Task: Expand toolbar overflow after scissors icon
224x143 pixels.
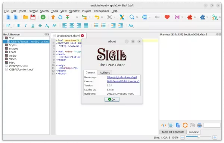Action: click(115, 17)
